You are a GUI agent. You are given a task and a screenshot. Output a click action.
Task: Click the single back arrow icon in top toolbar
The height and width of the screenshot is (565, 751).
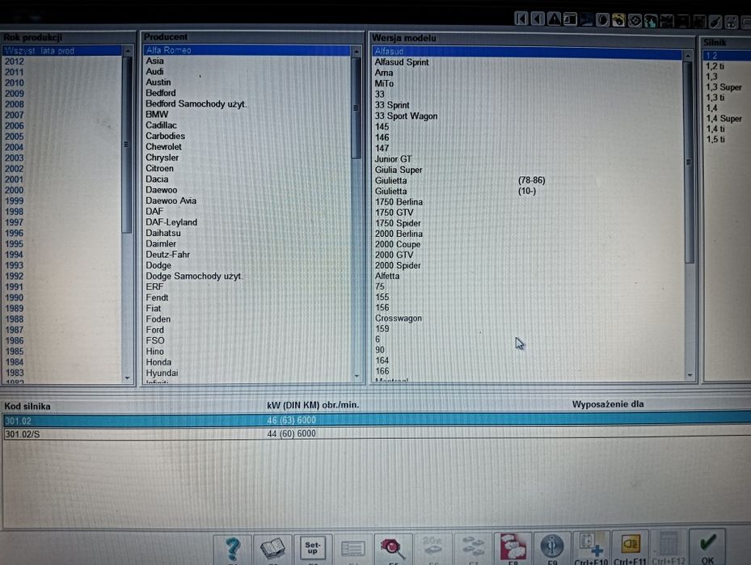point(538,19)
